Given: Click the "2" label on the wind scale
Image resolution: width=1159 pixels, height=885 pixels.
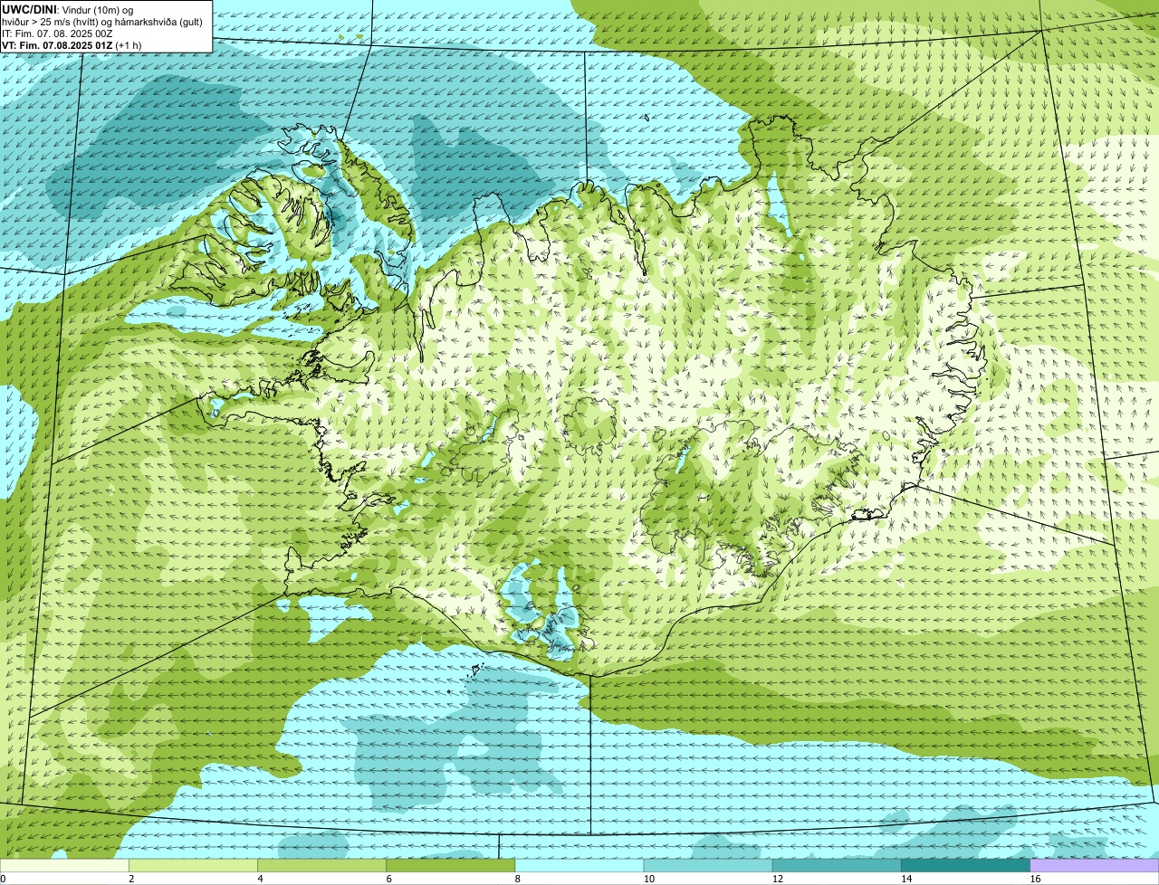Looking at the screenshot, I should [131, 879].
